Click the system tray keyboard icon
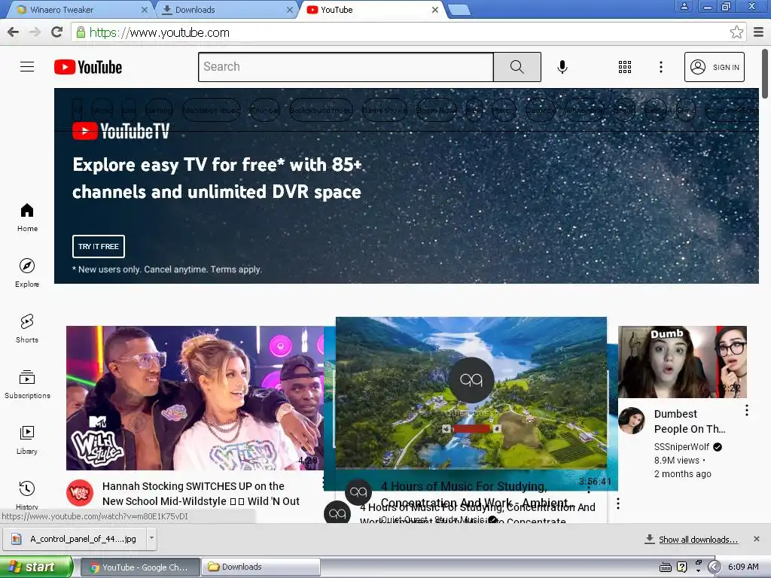 [666, 567]
